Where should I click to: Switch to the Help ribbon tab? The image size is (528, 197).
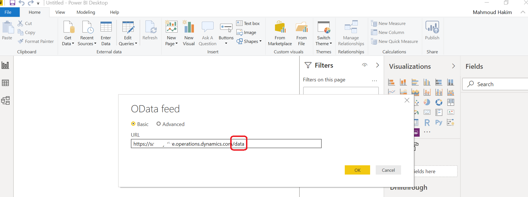click(x=115, y=12)
